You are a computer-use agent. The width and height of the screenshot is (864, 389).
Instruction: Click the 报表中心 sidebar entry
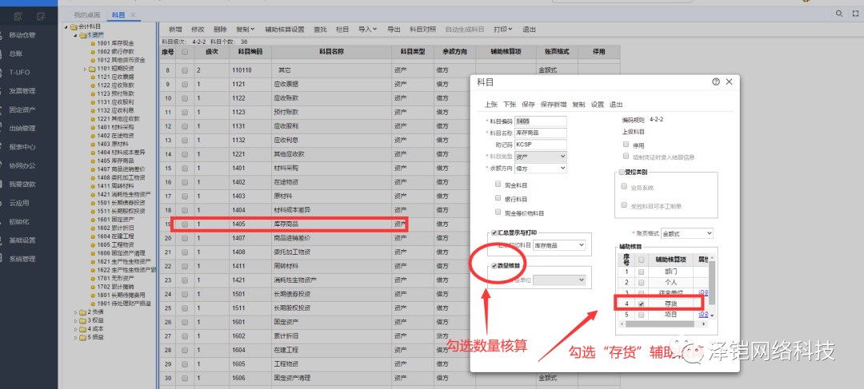tap(22, 147)
